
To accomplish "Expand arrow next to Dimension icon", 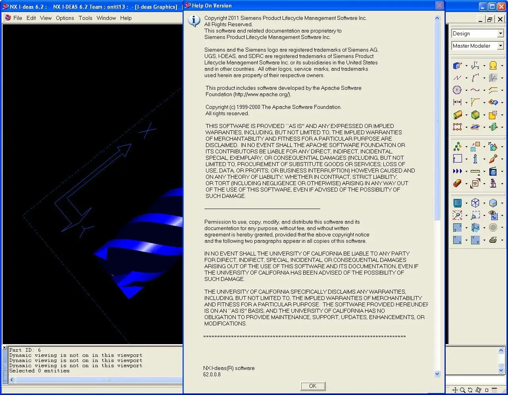I will [466, 103].
